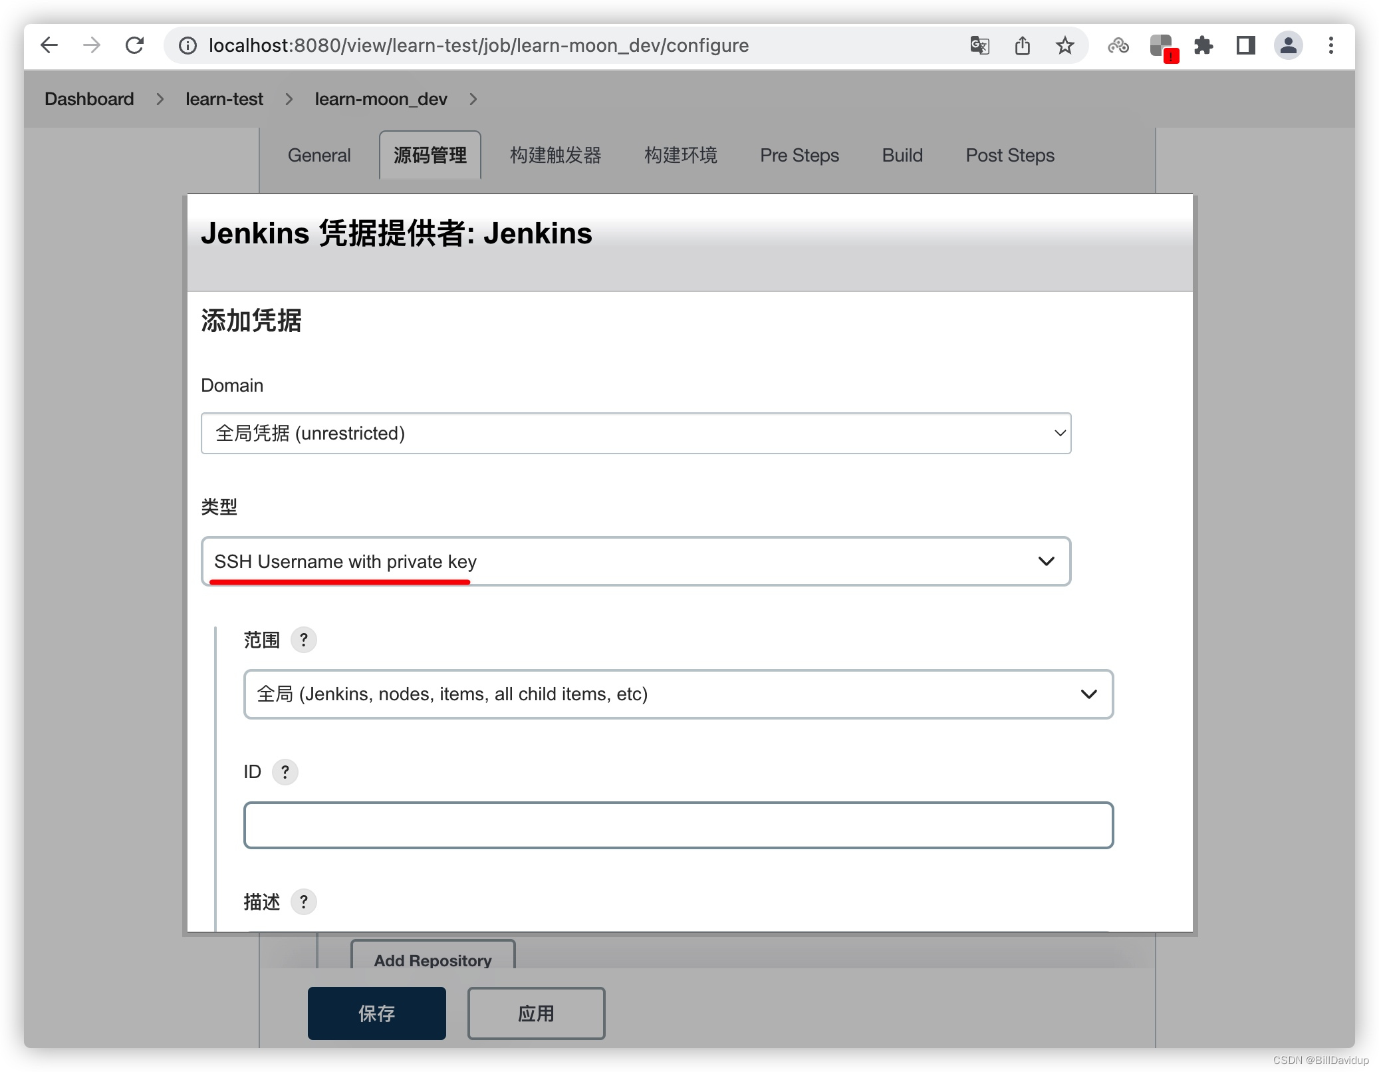Open the learn-test breadcrumb link
The width and height of the screenshot is (1379, 1072).
click(x=224, y=99)
